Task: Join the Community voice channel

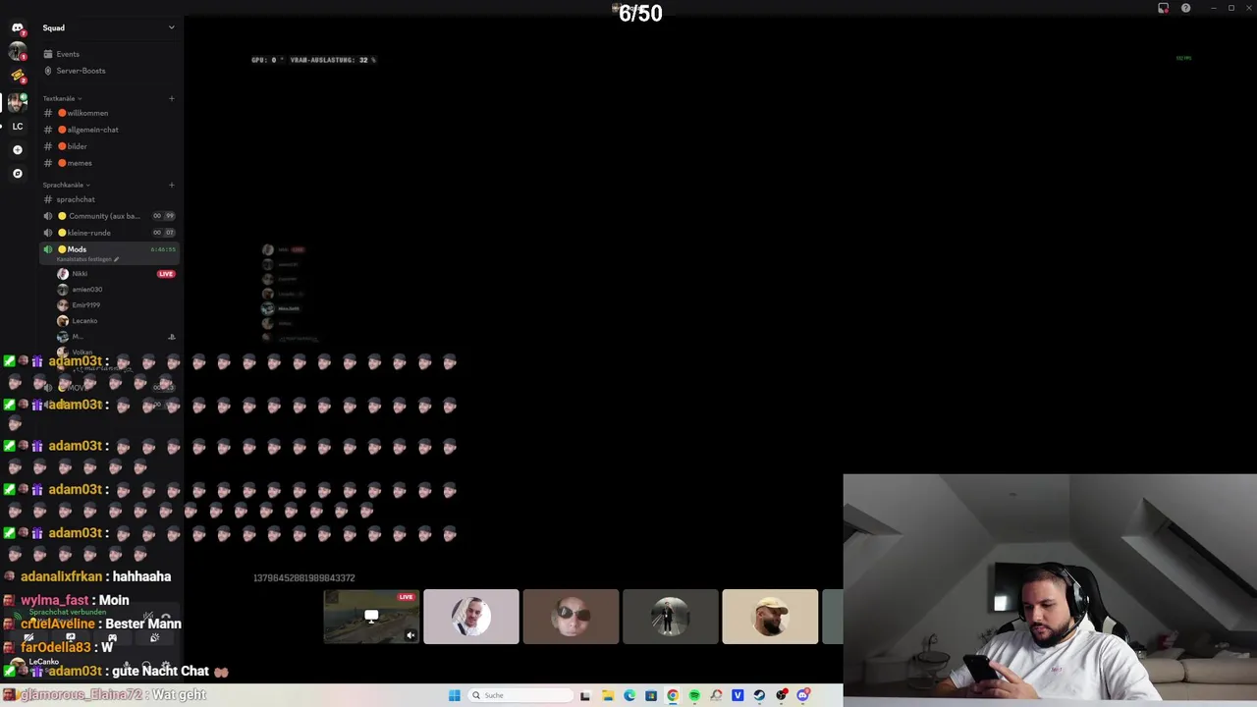Action: 108,216
